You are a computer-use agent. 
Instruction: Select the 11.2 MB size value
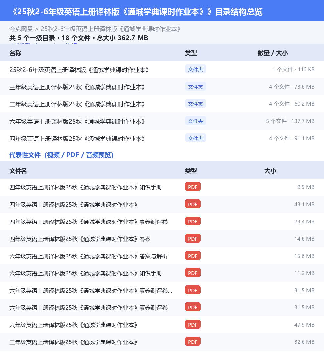tap(304, 273)
